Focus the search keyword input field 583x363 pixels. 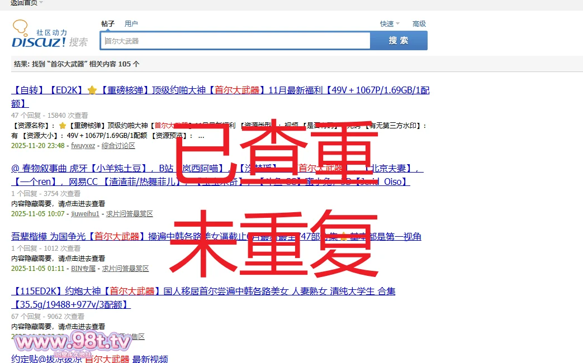click(x=235, y=41)
